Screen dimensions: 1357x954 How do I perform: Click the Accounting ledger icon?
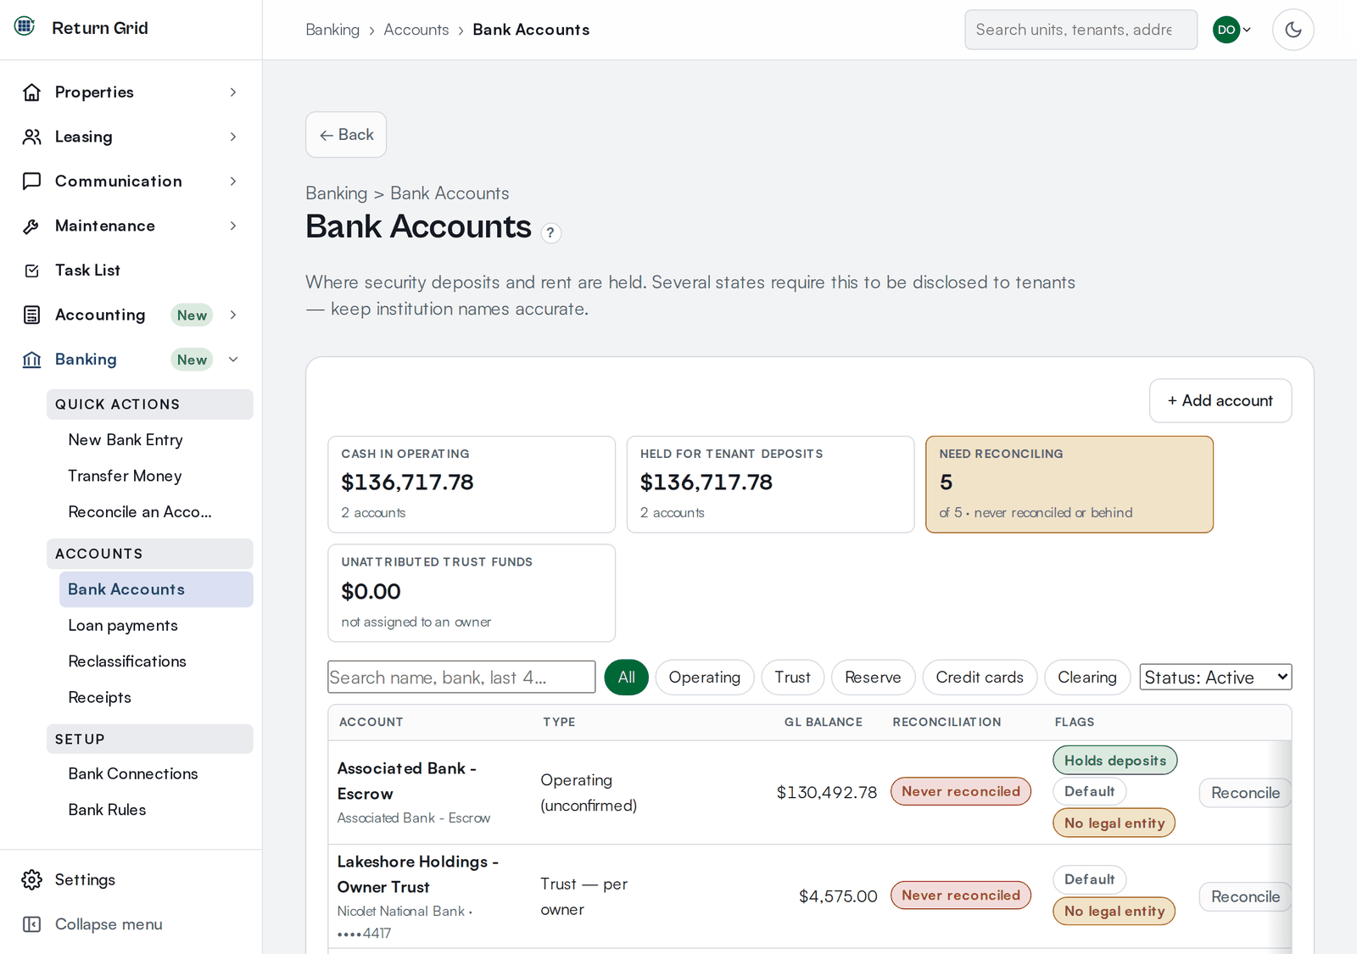pyautogui.click(x=32, y=315)
